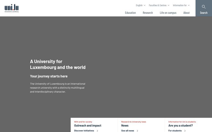Click the arrow next to Discover initiatives

click(x=97, y=131)
